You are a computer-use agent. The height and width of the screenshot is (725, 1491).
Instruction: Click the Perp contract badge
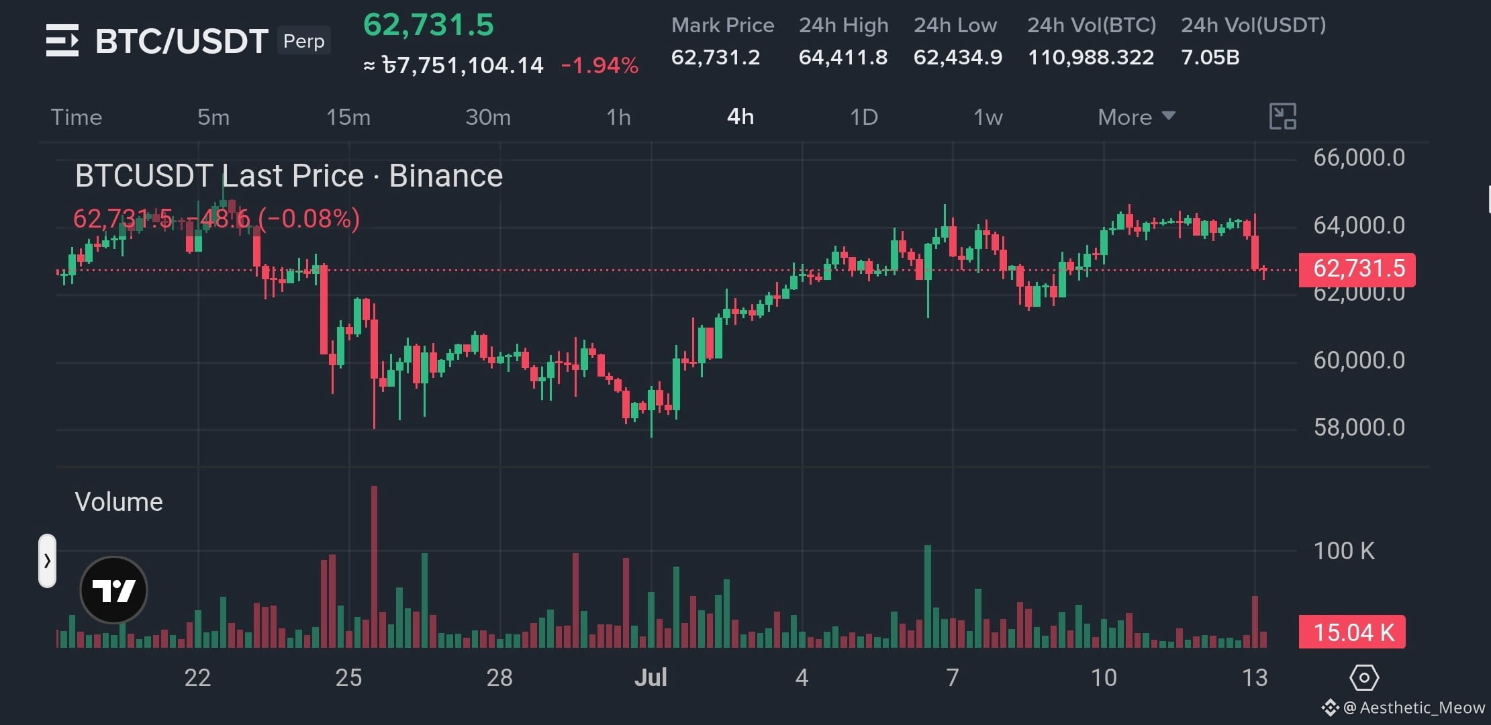tap(303, 41)
